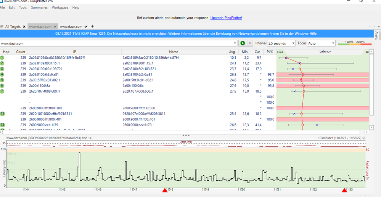The image size is (381, 197).
Task: Click hop 4 red packet loss bar
Action: [323, 74]
